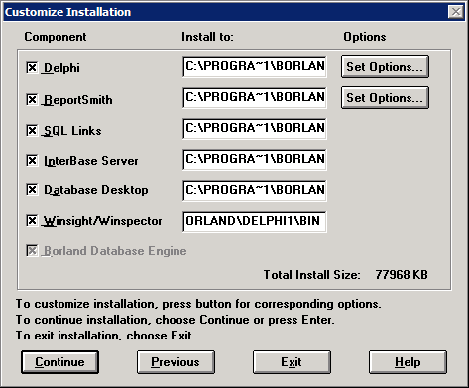Disable the SQL Links checkbox
The width and height of the screenshot is (469, 388).
click(x=32, y=130)
